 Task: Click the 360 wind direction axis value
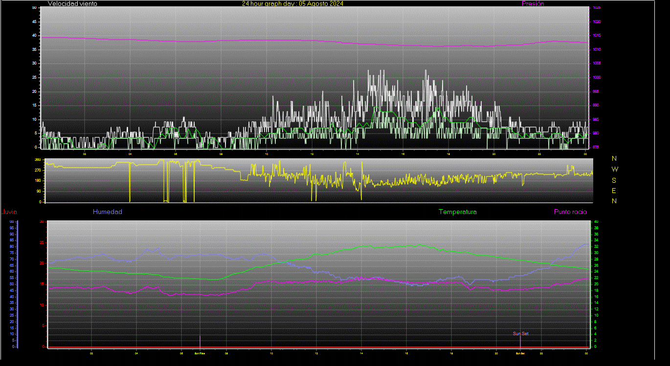pos(38,160)
